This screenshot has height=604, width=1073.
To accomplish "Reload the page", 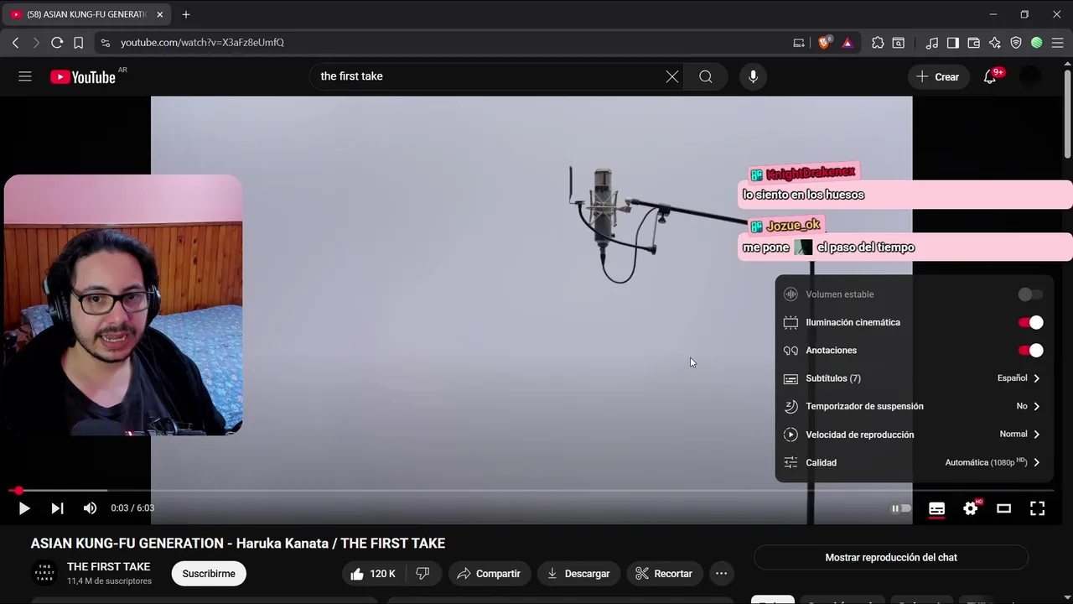I will coord(57,42).
